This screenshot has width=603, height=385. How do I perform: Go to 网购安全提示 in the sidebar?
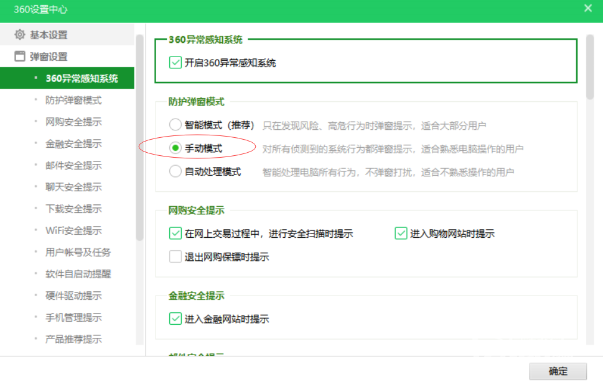coord(73,122)
